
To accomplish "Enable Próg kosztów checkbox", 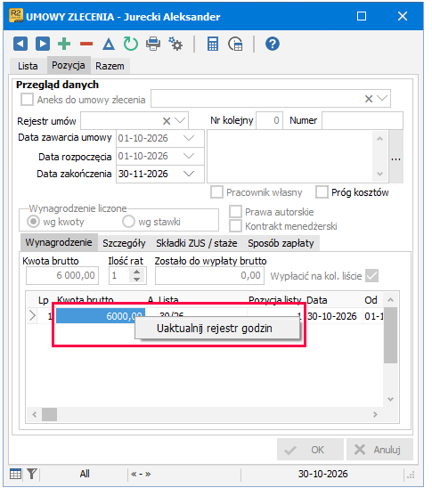I will pyautogui.click(x=322, y=192).
